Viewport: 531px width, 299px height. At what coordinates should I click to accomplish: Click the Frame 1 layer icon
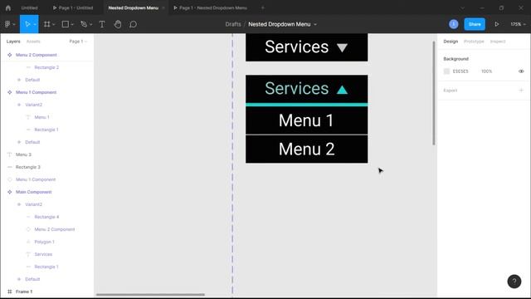tap(9, 292)
